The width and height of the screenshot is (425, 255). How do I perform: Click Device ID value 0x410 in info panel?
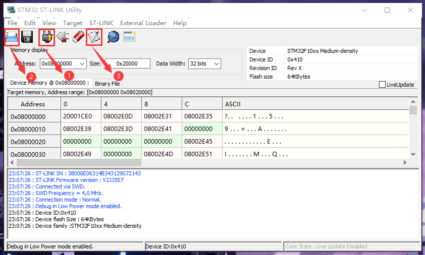tap(295, 59)
